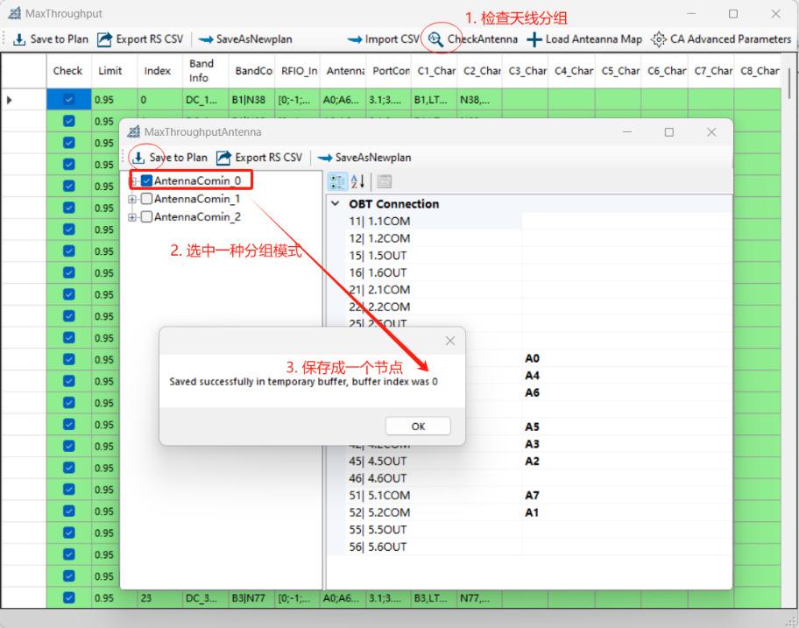Click the MaxThroughput window title icon
This screenshot has width=799, height=628.
pos(15,13)
